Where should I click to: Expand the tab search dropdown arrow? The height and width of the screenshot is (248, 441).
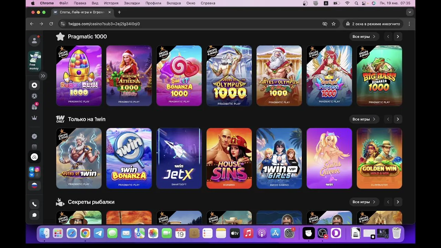coord(410,12)
